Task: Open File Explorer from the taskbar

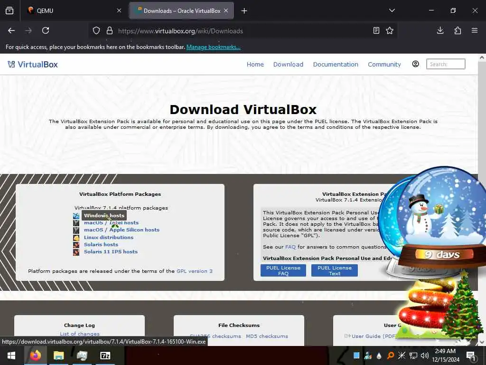Action: coord(58,355)
